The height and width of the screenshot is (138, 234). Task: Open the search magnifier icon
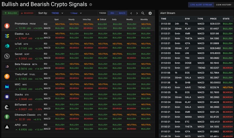[143, 13]
